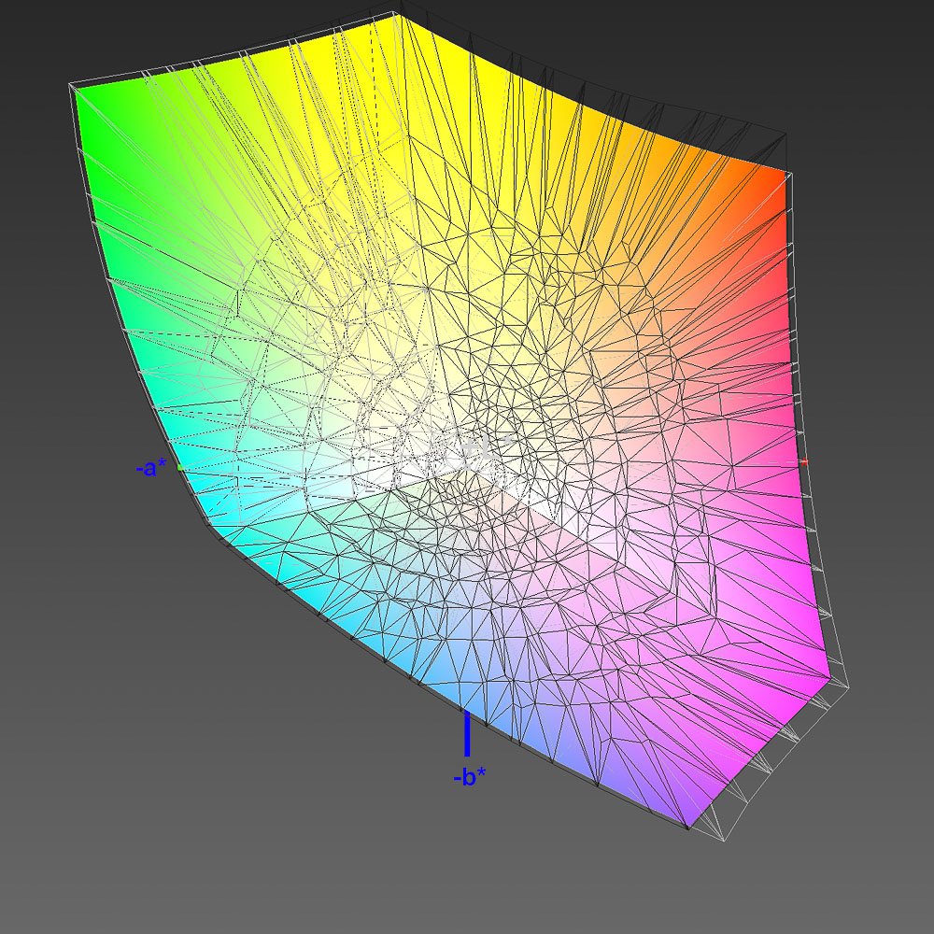This screenshot has height=934, width=934.
Task: Click the "-b*" axis label
Action: [470, 777]
